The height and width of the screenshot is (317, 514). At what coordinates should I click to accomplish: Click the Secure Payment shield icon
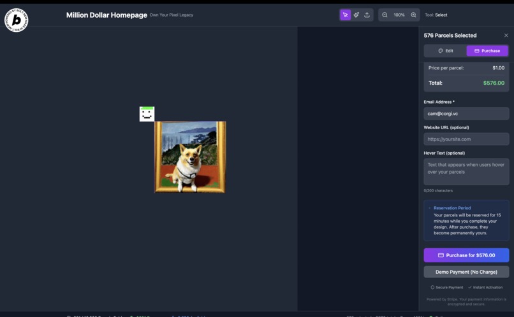click(x=432, y=287)
